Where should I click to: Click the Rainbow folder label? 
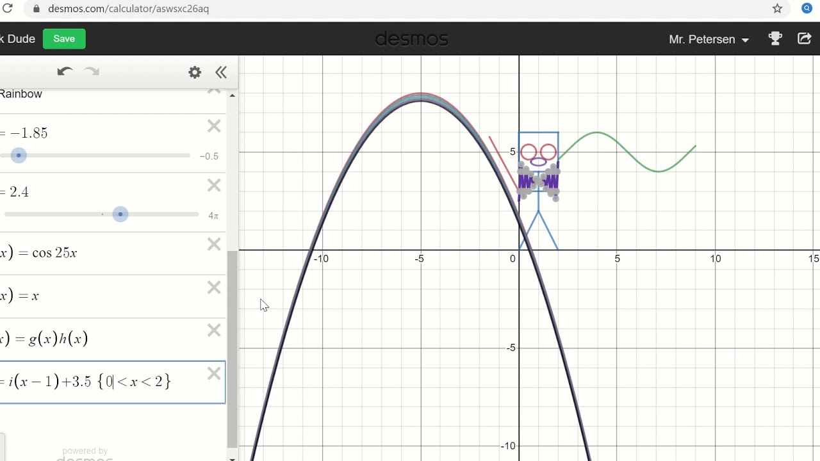(x=21, y=94)
